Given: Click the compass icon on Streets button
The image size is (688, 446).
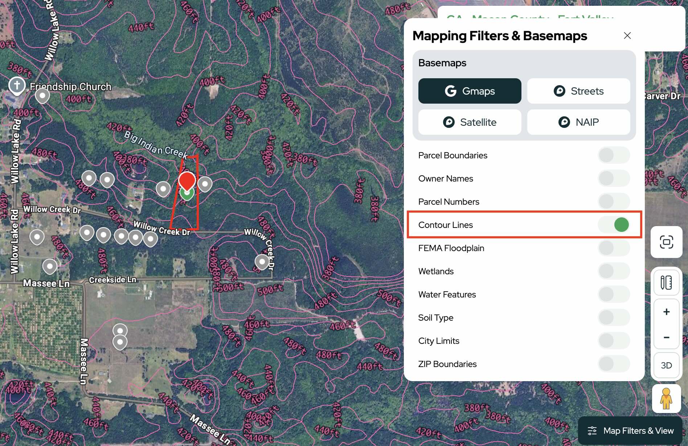Looking at the screenshot, I should pos(559,91).
